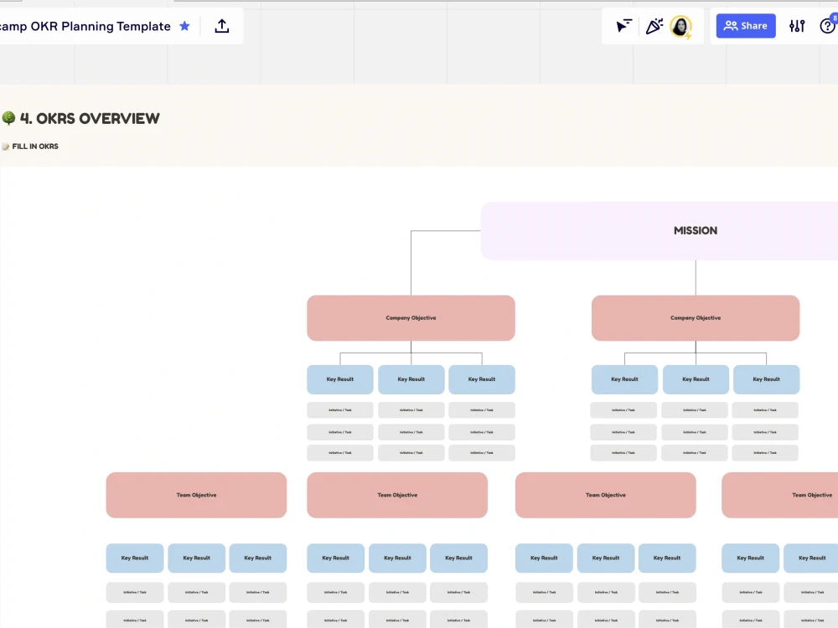The width and height of the screenshot is (838, 628).
Task: Select middle Key Result under left Company Objective
Action: 411,379
